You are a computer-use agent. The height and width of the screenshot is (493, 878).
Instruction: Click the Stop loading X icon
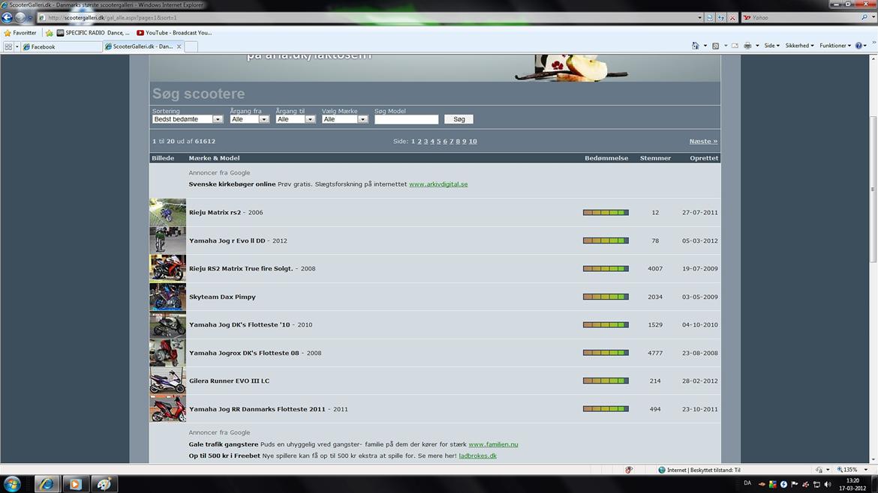(732, 17)
